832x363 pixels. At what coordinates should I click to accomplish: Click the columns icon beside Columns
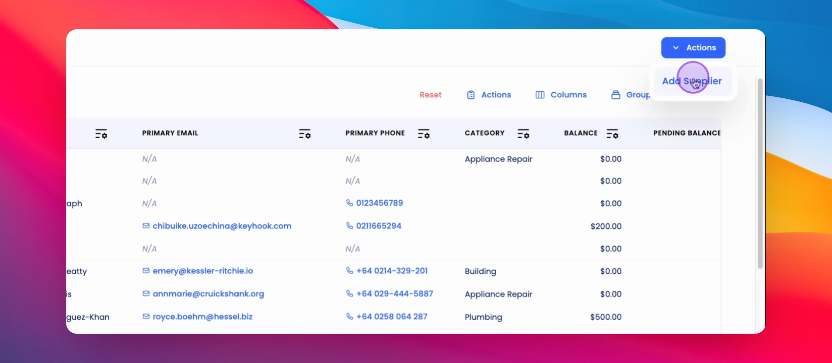[540, 95]
